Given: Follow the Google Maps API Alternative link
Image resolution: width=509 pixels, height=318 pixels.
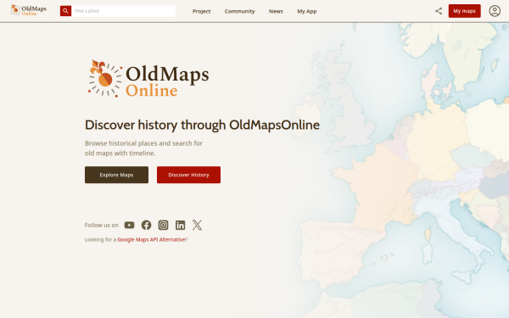Looking at the screenshot, I should coord(151,239).
